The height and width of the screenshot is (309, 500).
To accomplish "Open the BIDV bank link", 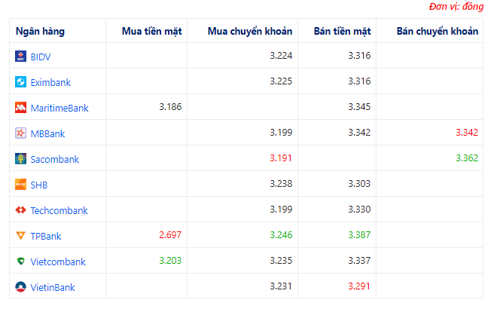I will click(41, 57).
